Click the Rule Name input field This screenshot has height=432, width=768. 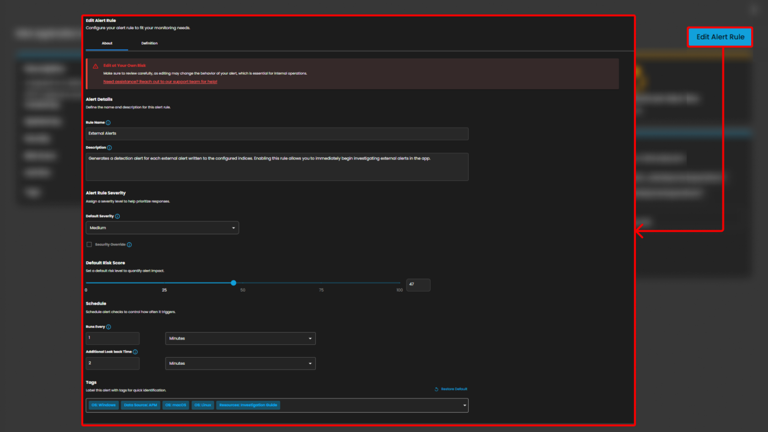pyautogui.click(x=277, y=133)
